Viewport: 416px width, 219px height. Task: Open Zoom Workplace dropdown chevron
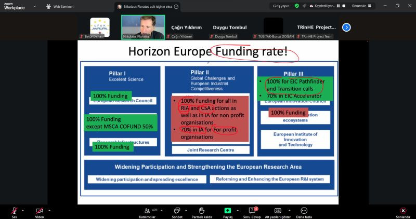click(x=34, y=6)
